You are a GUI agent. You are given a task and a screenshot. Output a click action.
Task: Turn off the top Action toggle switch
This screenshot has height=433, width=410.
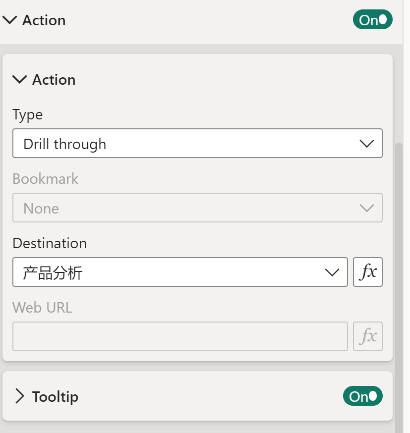click(372, 20)
